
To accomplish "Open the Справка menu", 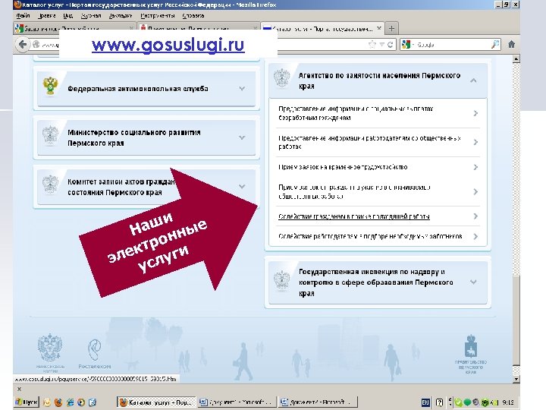I will 193,16.
